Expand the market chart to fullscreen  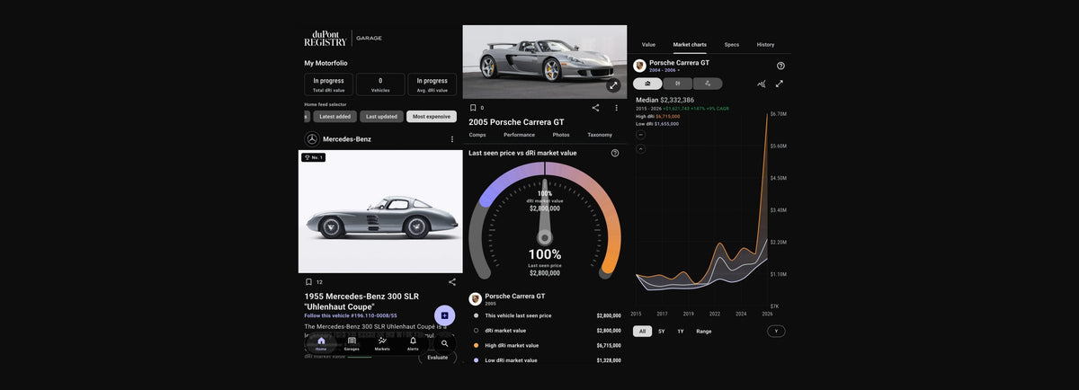[780, 84]
